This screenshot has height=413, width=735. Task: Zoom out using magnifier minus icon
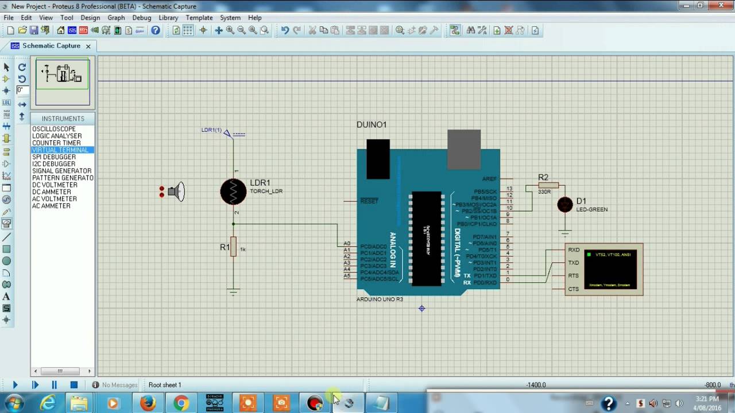point(242,30)
